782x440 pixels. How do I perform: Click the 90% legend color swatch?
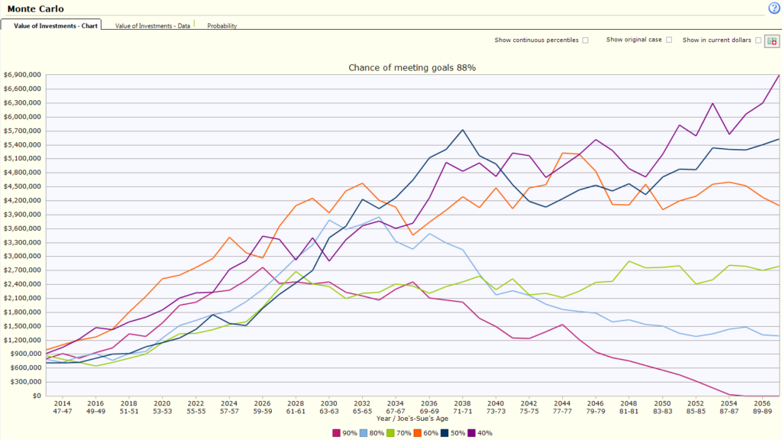(337, 433)
